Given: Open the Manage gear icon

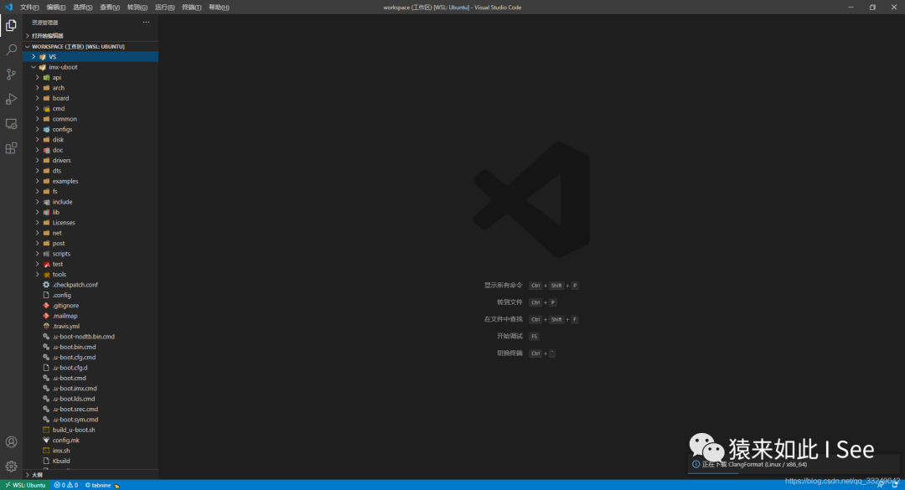Looking at the screenshot, I should pos(11,467).
